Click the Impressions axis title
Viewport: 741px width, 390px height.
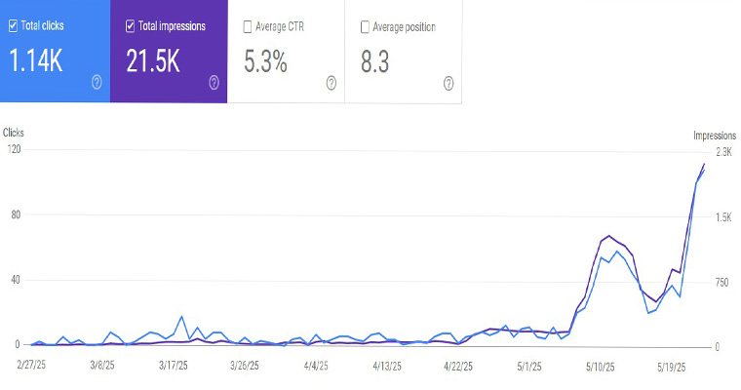(714, 135)
